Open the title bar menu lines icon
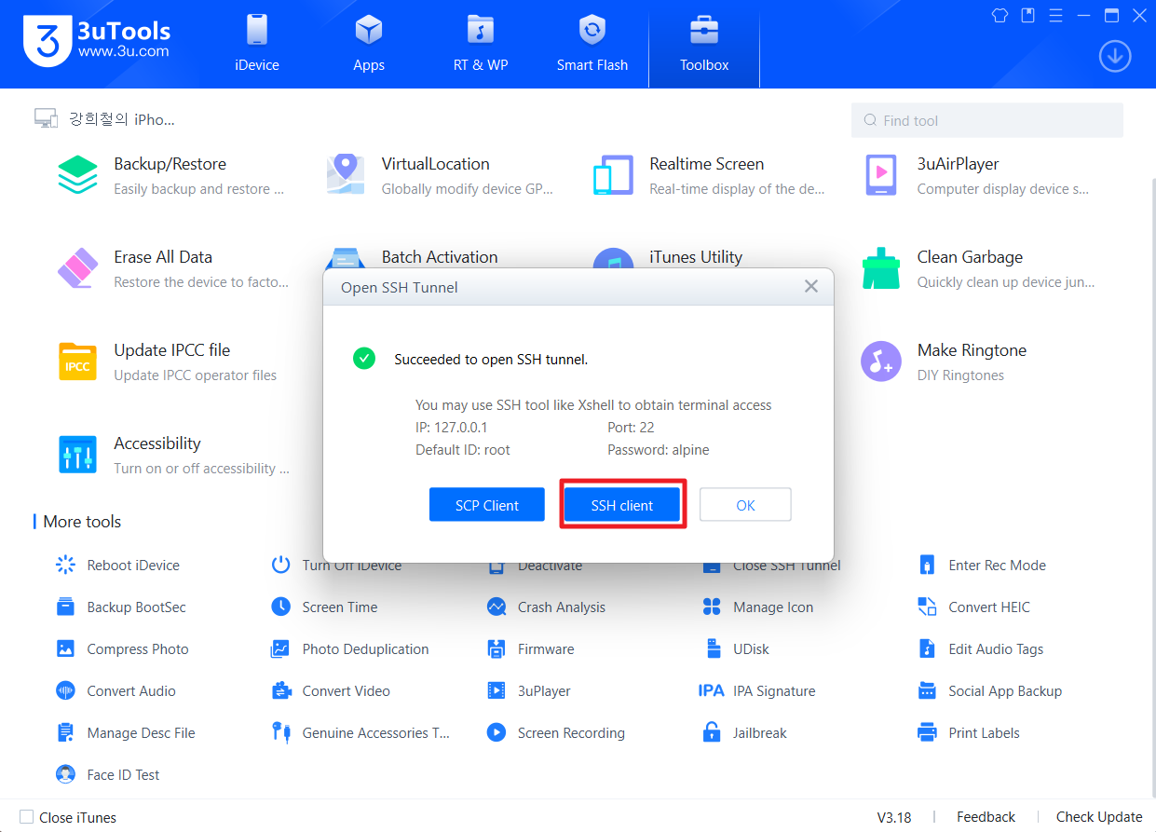This screenshot has width=1156, height=832. [x=1055, y=15]
